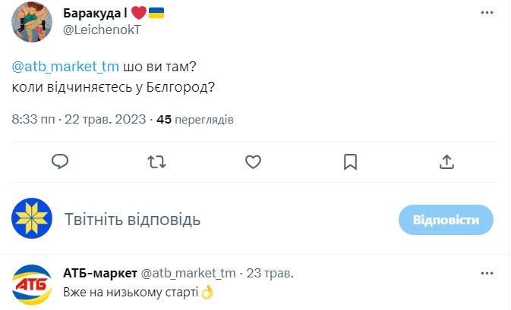Open АТБ-маркет account name in reply
Viewport: 511px width, 310px height.
click(100, 273)
